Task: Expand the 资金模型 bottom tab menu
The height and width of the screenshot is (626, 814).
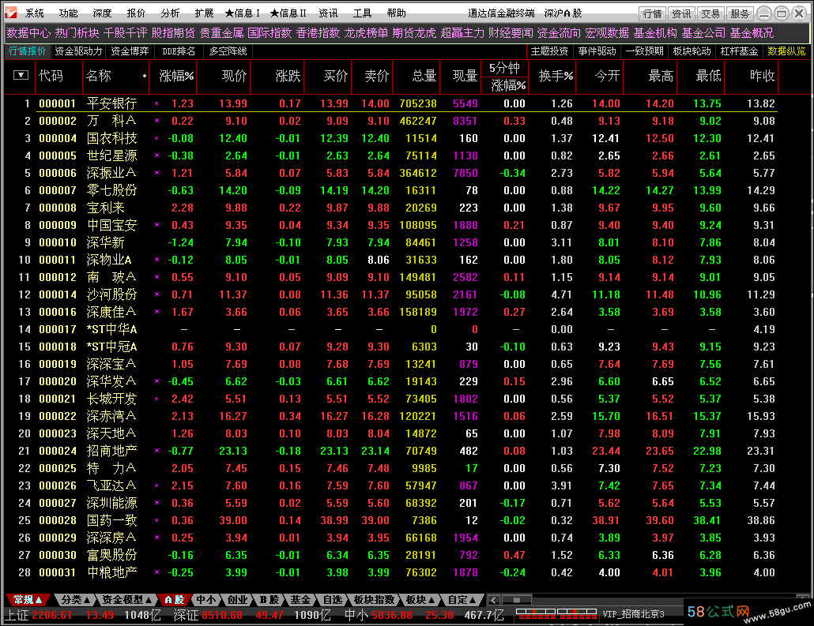Action: click(x=127, y=599)
